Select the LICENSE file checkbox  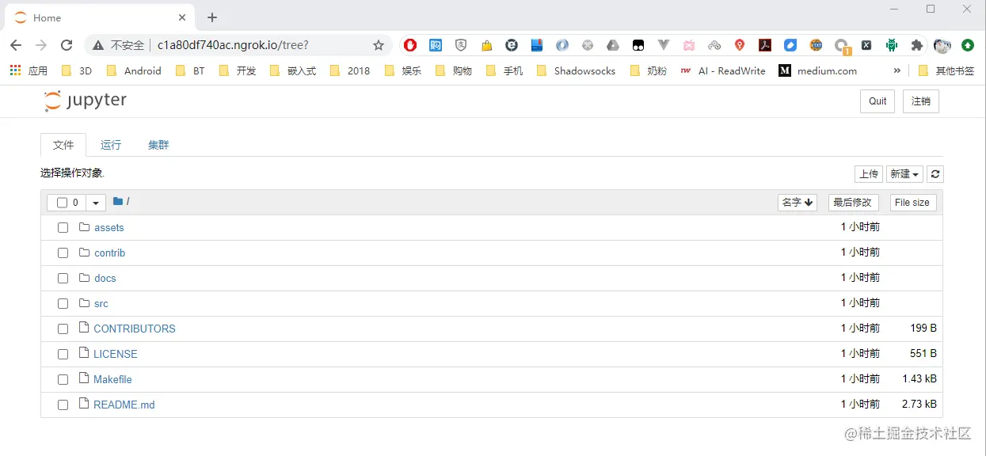[63, 354]
